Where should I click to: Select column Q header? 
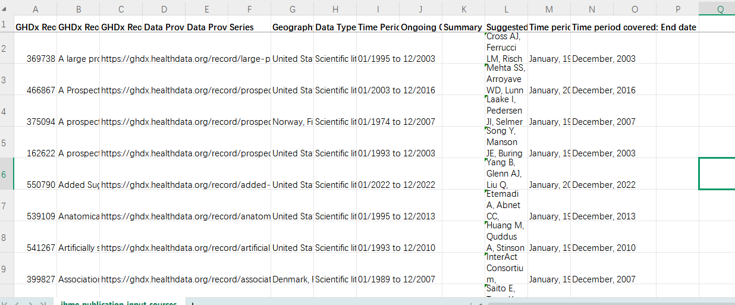point(720,9)
